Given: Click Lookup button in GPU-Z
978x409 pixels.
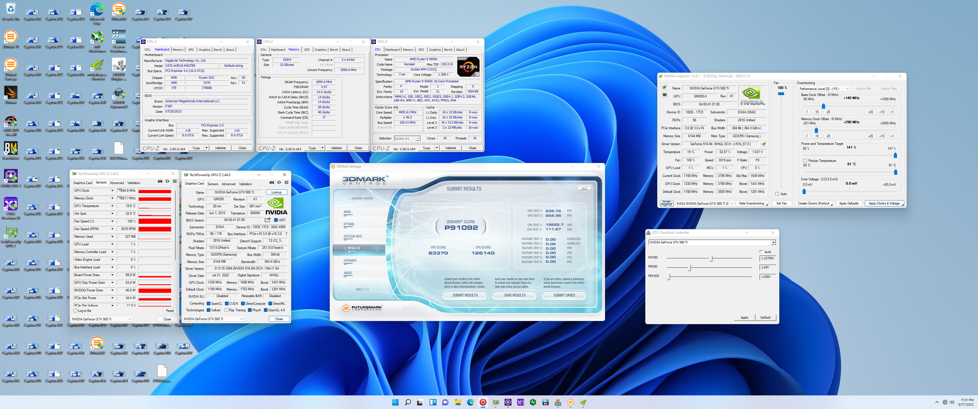Looking at the screenshot, I should 276,192.
